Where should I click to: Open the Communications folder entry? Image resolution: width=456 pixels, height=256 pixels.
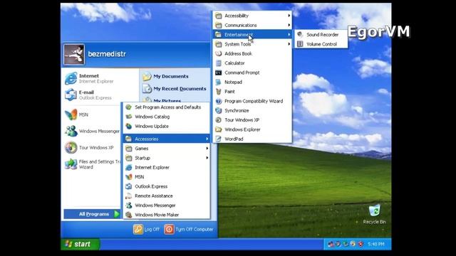coord(252,26)
